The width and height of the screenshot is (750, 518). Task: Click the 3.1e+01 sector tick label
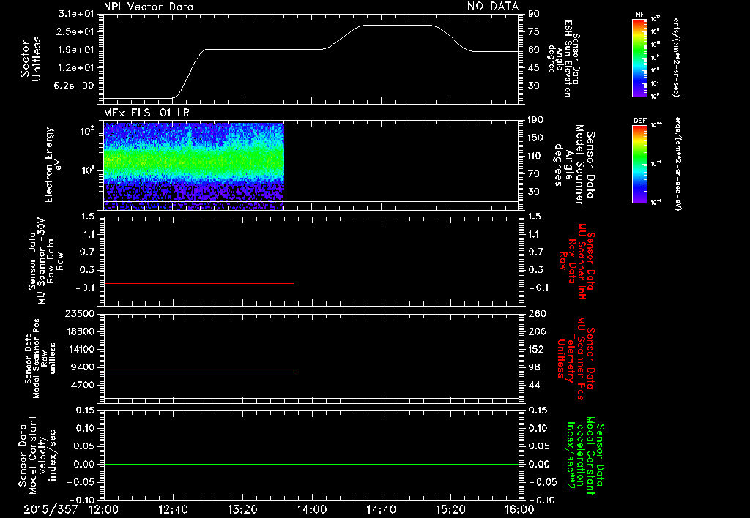pos(75,14)
